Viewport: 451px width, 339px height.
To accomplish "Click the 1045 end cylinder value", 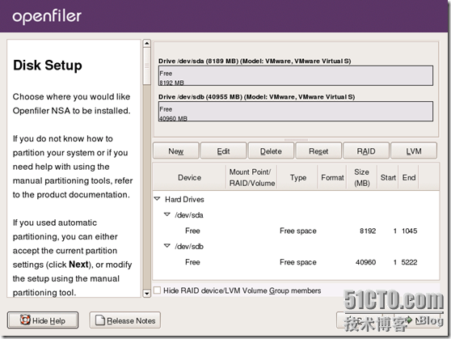I will tap(409, 231).
